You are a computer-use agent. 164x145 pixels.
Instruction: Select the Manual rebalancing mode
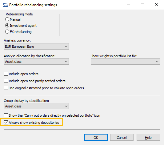pos(7,19)
